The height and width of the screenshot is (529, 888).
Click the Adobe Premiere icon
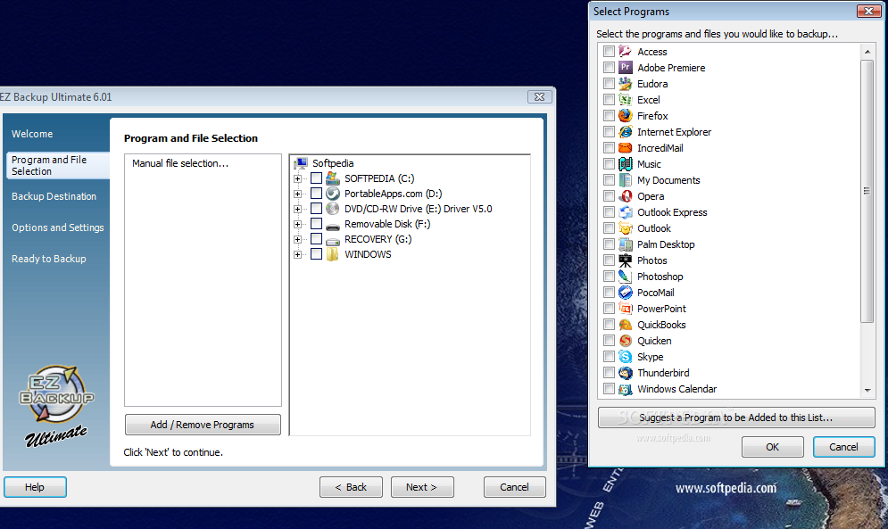(626, 68)
